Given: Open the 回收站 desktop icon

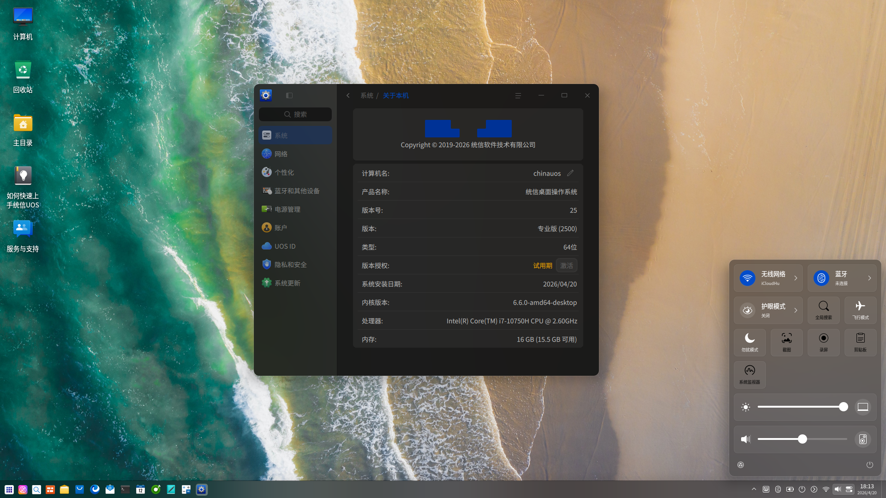Looking at the screenshot, I should click(23, 77).
